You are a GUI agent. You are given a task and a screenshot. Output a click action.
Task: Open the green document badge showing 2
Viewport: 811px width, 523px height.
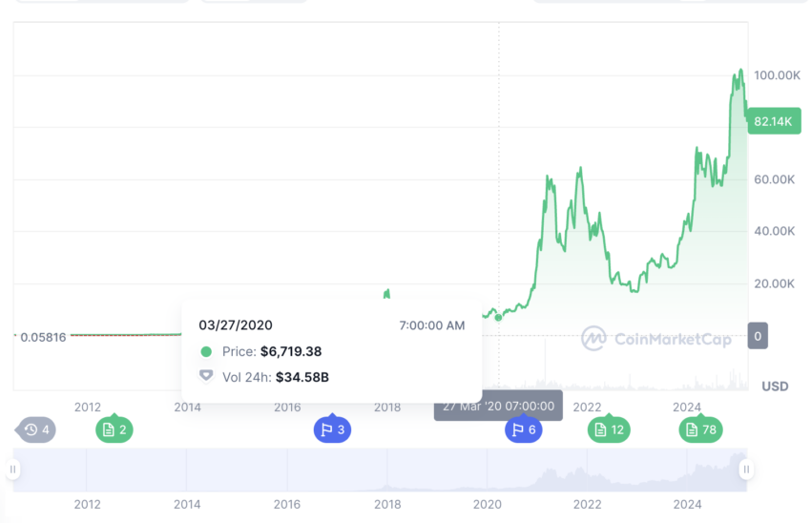tap(114, 429)
